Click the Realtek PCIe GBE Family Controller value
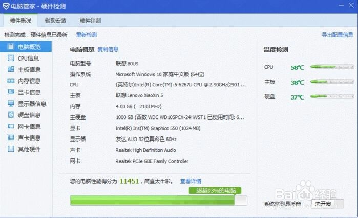358x218 pixels. point(152,161)
